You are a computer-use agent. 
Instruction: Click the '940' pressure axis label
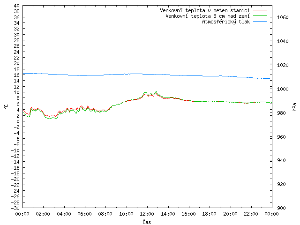[x=281, y=160]
